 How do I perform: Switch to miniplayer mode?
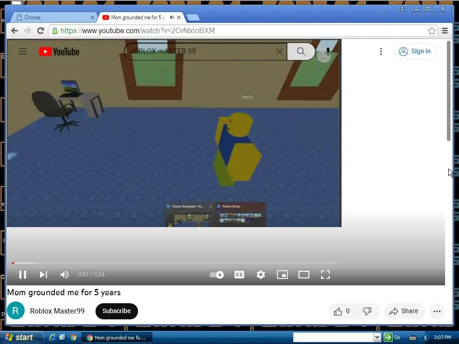(282, 275)
